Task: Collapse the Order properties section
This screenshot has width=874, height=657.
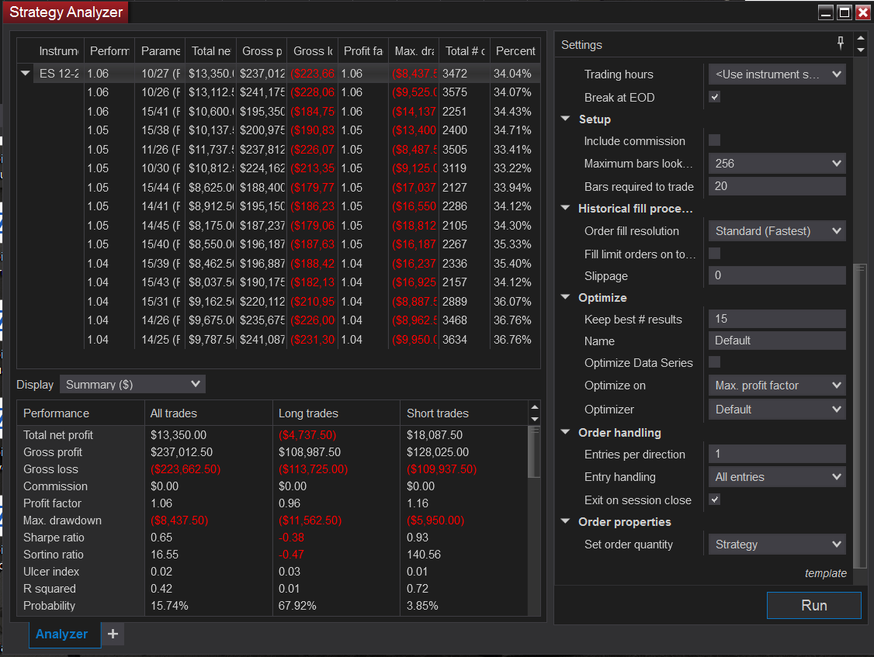Action: point(565,521)
